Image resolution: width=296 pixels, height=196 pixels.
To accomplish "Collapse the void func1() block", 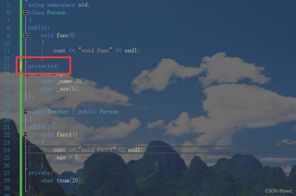I will tap(26, 135).
